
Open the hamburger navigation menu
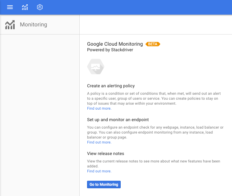point(10,7)
